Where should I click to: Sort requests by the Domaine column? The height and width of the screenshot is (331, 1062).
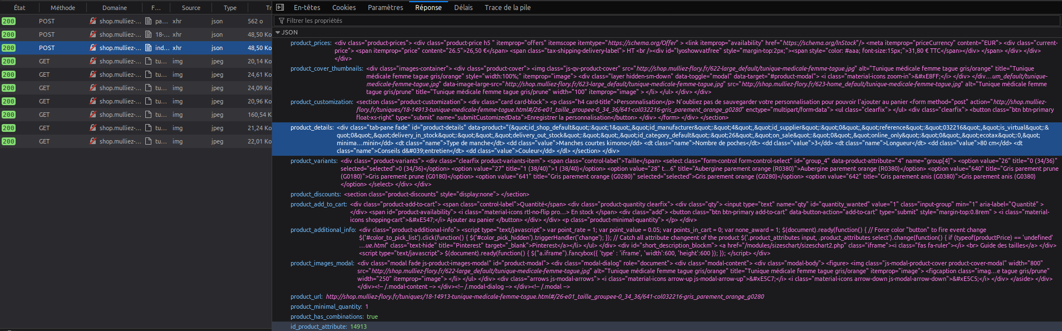point(115,8)
